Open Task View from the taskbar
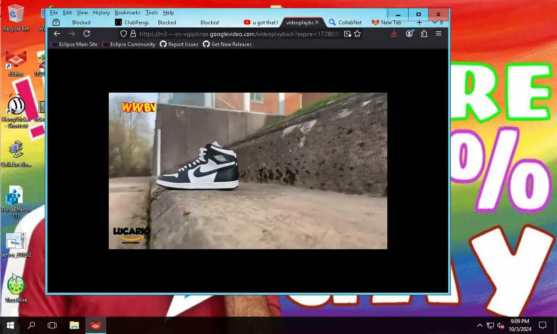The height and width of the screenshot is (334, 557). click(52, 325)
